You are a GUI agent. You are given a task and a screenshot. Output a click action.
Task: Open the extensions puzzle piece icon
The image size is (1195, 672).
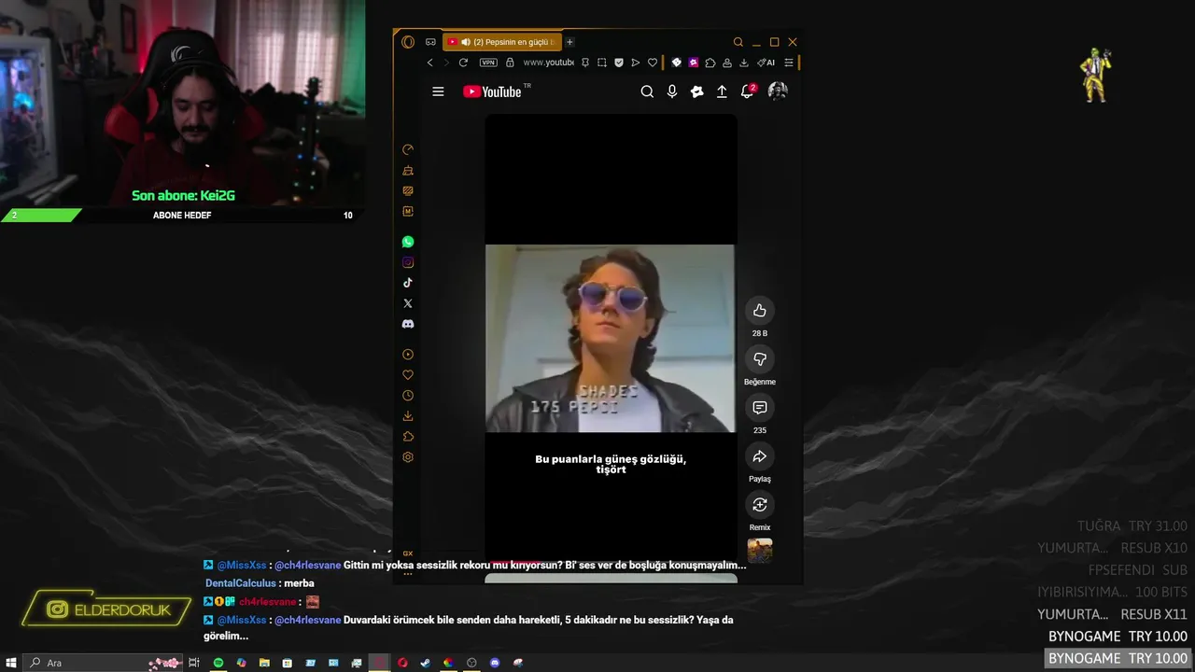pos(710,63)
